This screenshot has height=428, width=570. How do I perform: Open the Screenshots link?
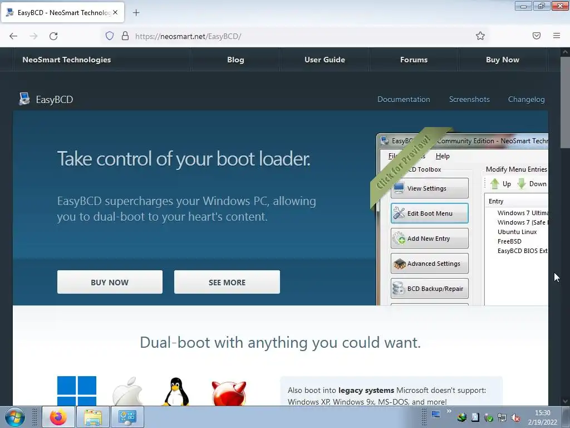pyautogui.click(x=469, y=99)
